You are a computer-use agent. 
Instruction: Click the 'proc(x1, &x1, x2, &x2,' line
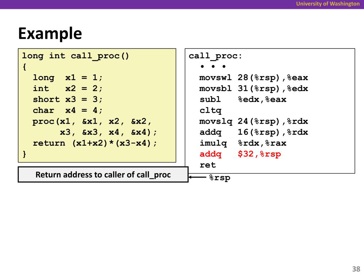[x=92, y=121]
